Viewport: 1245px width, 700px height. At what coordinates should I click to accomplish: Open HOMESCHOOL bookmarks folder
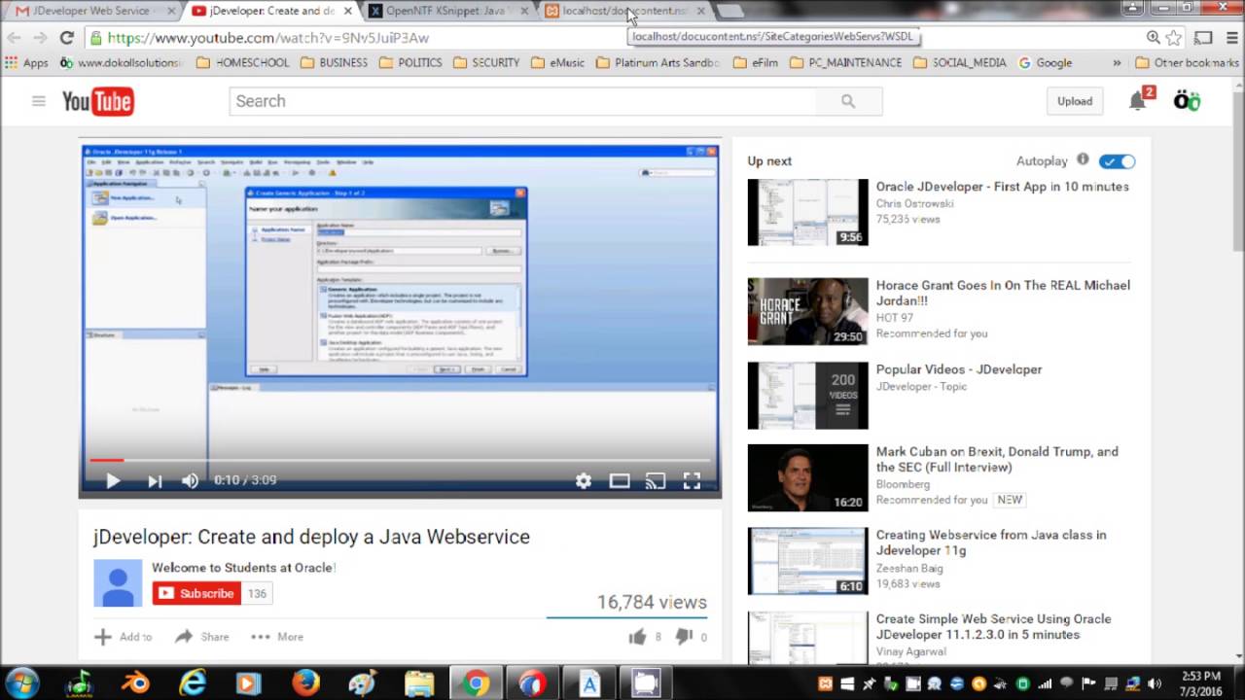(x=242, y=62)
